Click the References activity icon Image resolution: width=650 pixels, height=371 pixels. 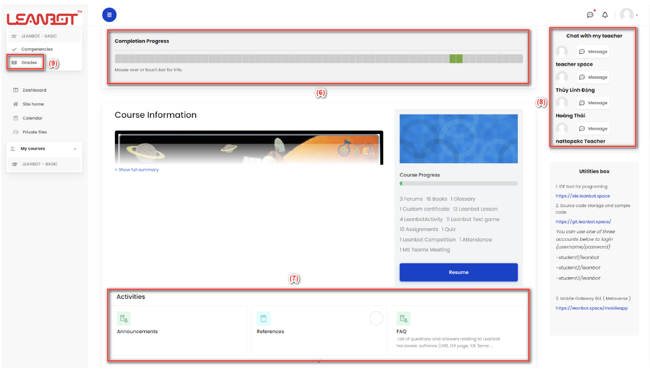[x=264, y=318]
